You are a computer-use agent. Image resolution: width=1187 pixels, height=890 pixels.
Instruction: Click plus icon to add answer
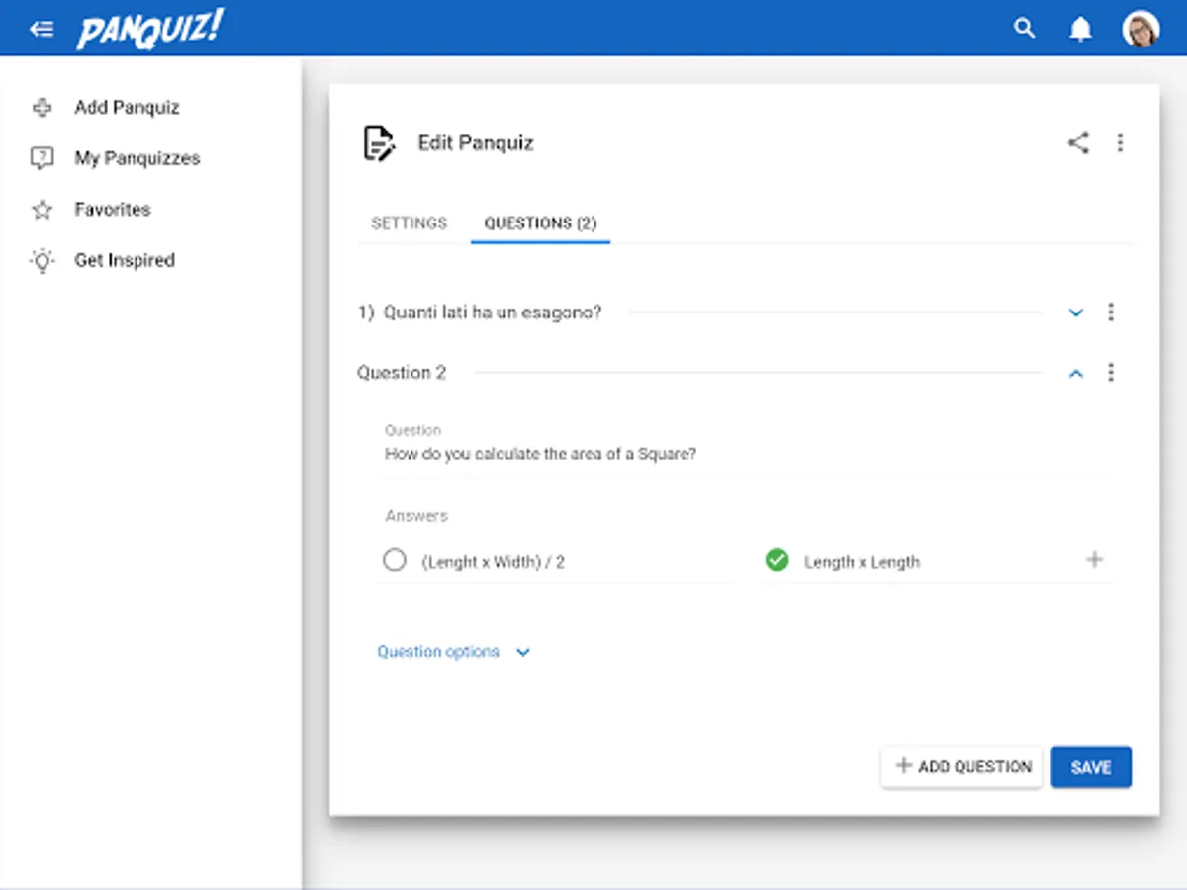coord(1094,560)
